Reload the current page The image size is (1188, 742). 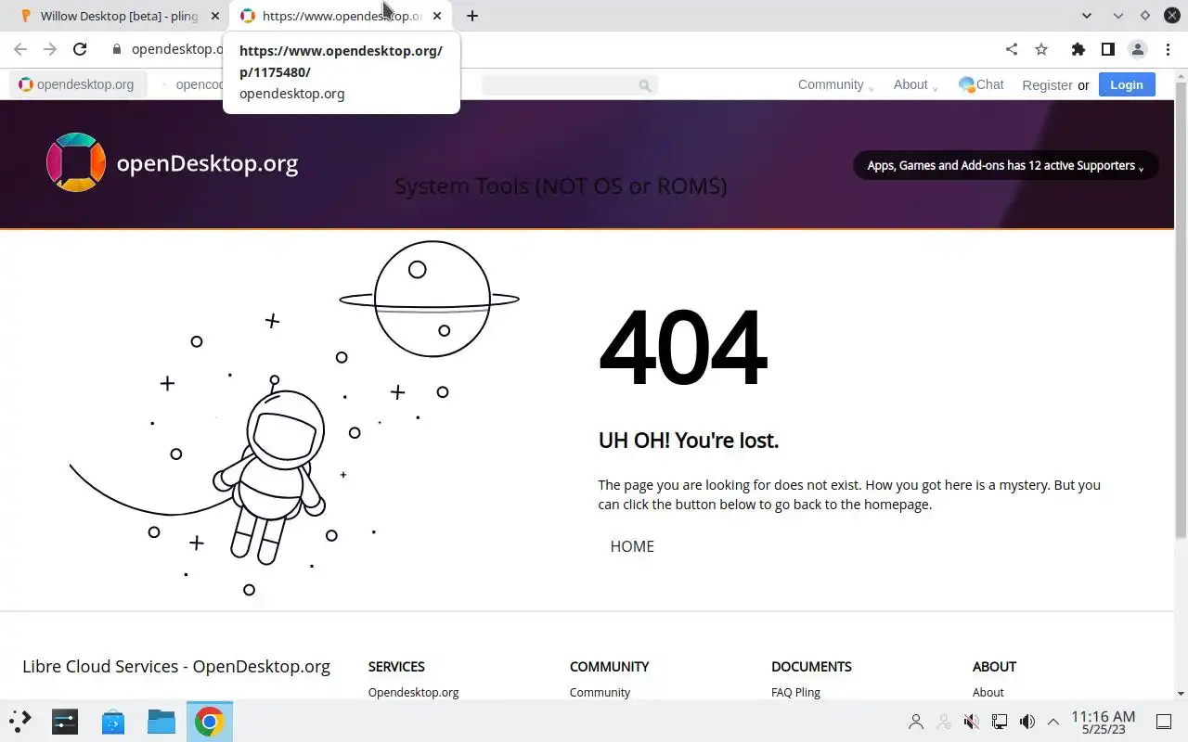[x=80, y=49]
